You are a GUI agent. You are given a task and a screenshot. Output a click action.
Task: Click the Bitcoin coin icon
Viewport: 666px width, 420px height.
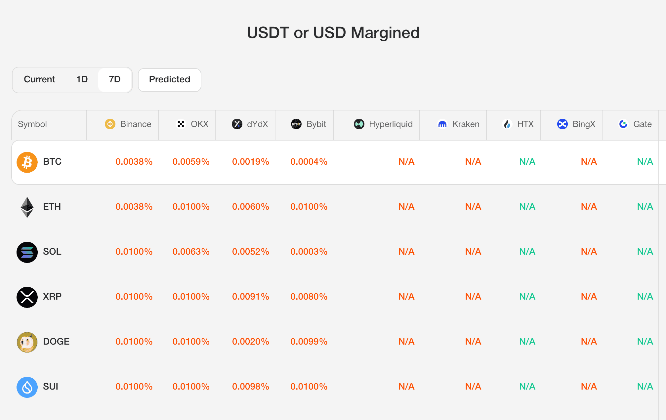pyautogui.click(x=27, y=162)
